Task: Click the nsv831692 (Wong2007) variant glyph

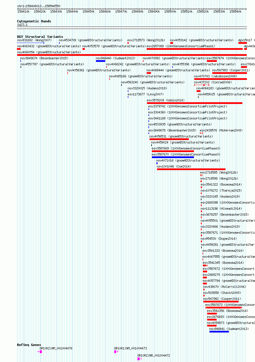Action: click(x=30, y=43)
